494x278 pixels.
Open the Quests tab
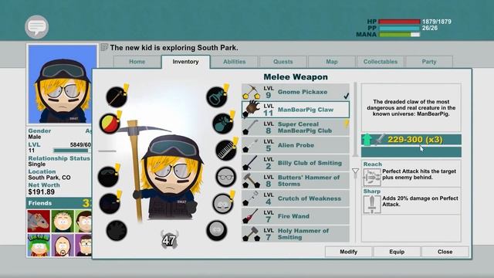[x=283, y=62]
